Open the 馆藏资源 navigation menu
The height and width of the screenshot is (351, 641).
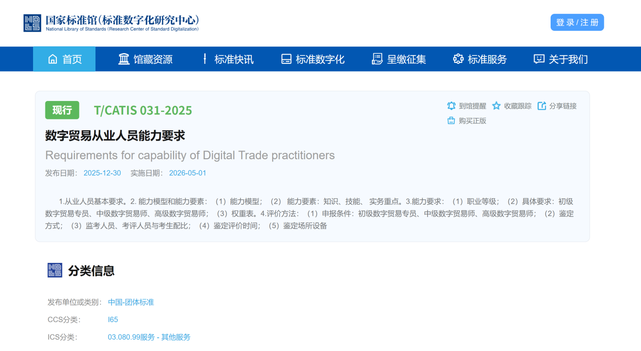pos(145,59)
